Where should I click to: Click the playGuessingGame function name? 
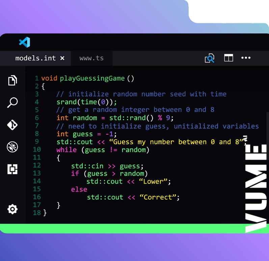coord(92,79)
